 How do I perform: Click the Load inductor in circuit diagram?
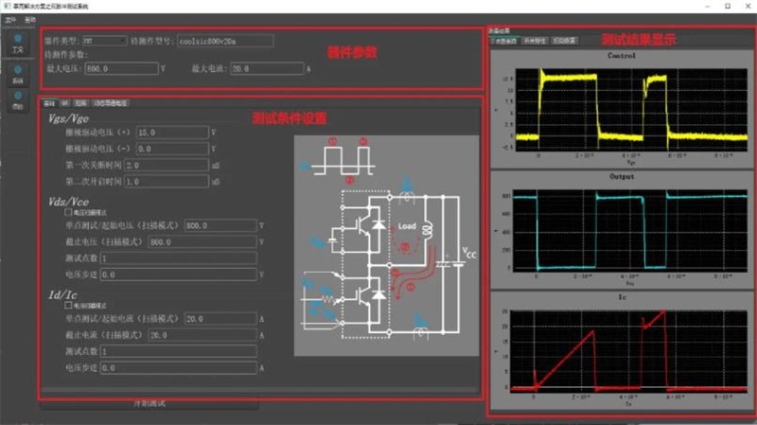click(x=424, y=230)
